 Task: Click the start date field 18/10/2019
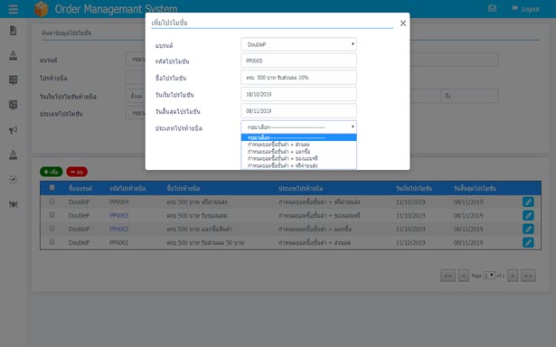pos(298,94)
